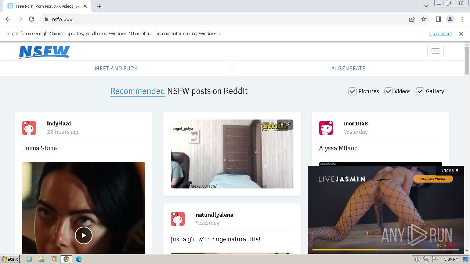Viewport: 470px width, 264px height.
Task: Click the Reddit avatar beside naturallyelena
Action: [x=178, y=219]
